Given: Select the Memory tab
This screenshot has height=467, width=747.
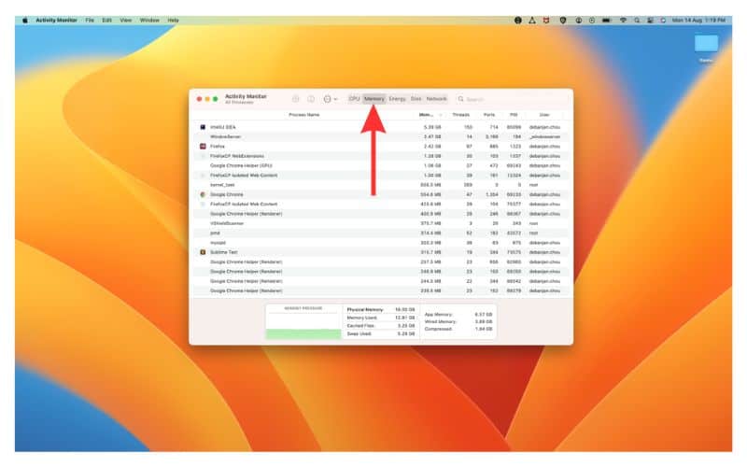Looking at the screenshot, I should (374, 98).
